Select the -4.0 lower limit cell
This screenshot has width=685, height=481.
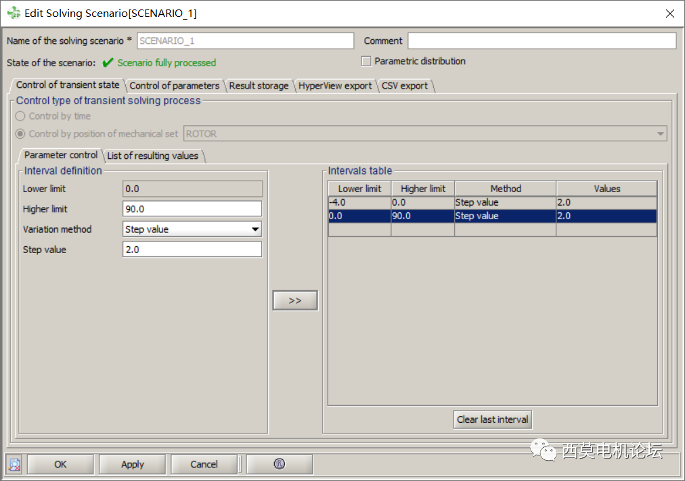click(x=359, y=202)
